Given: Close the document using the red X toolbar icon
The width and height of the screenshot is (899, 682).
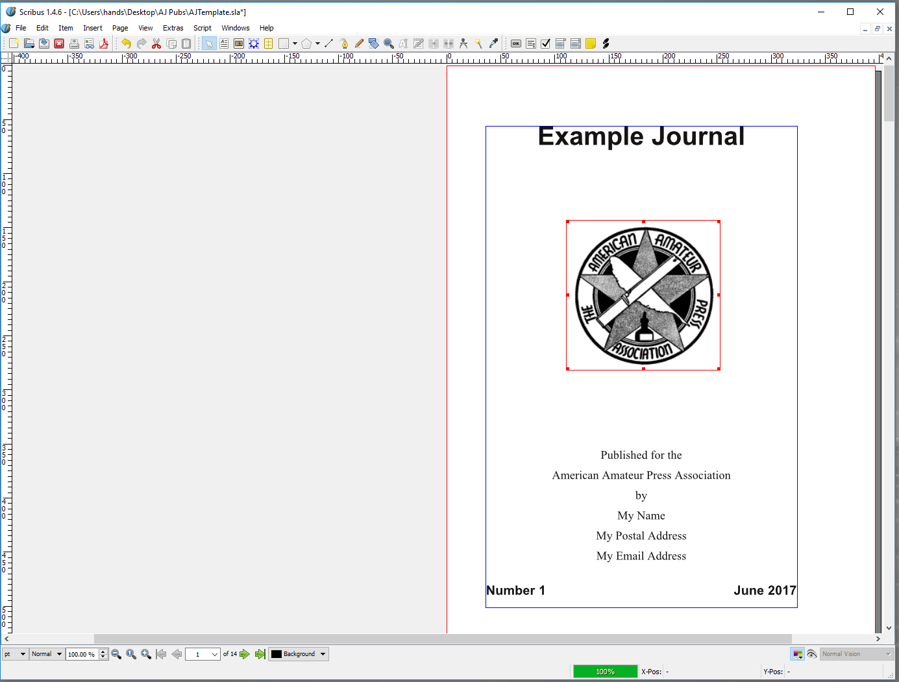Looking at the screenshot, I should click(x=59, y=43).
